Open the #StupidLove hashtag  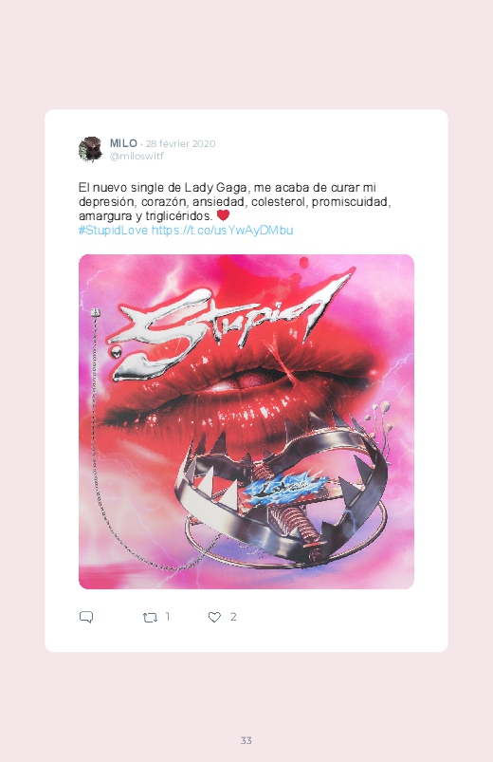pyautogui.click(x=113, y=230)
